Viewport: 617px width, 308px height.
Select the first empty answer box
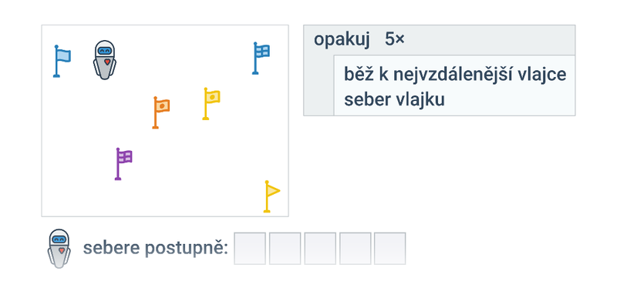tap(250, 248)
